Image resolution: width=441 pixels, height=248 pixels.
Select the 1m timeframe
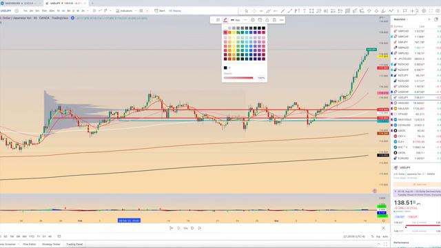point(25,11)
